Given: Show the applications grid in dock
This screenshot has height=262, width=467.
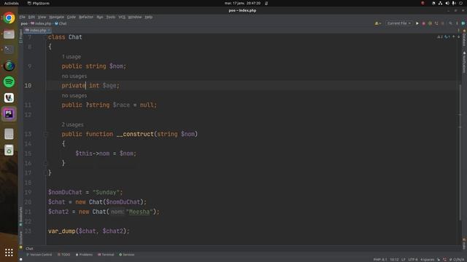Looking at the screenshot, I should tap(9, 253).
